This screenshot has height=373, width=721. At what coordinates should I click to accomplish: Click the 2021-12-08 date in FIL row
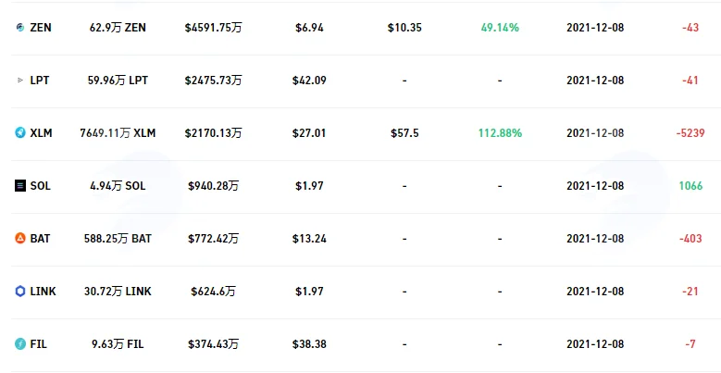click(595, 344)
